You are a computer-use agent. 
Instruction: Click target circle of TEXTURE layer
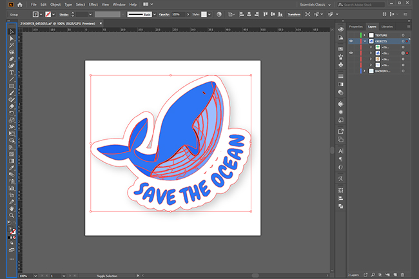coord(403,35)
